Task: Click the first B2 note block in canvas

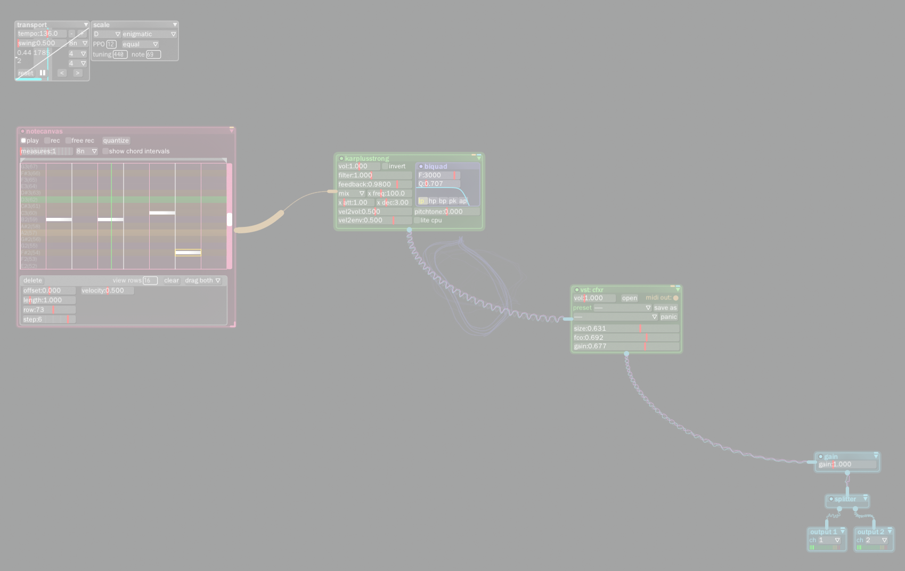Action: [x=59, y=219]
